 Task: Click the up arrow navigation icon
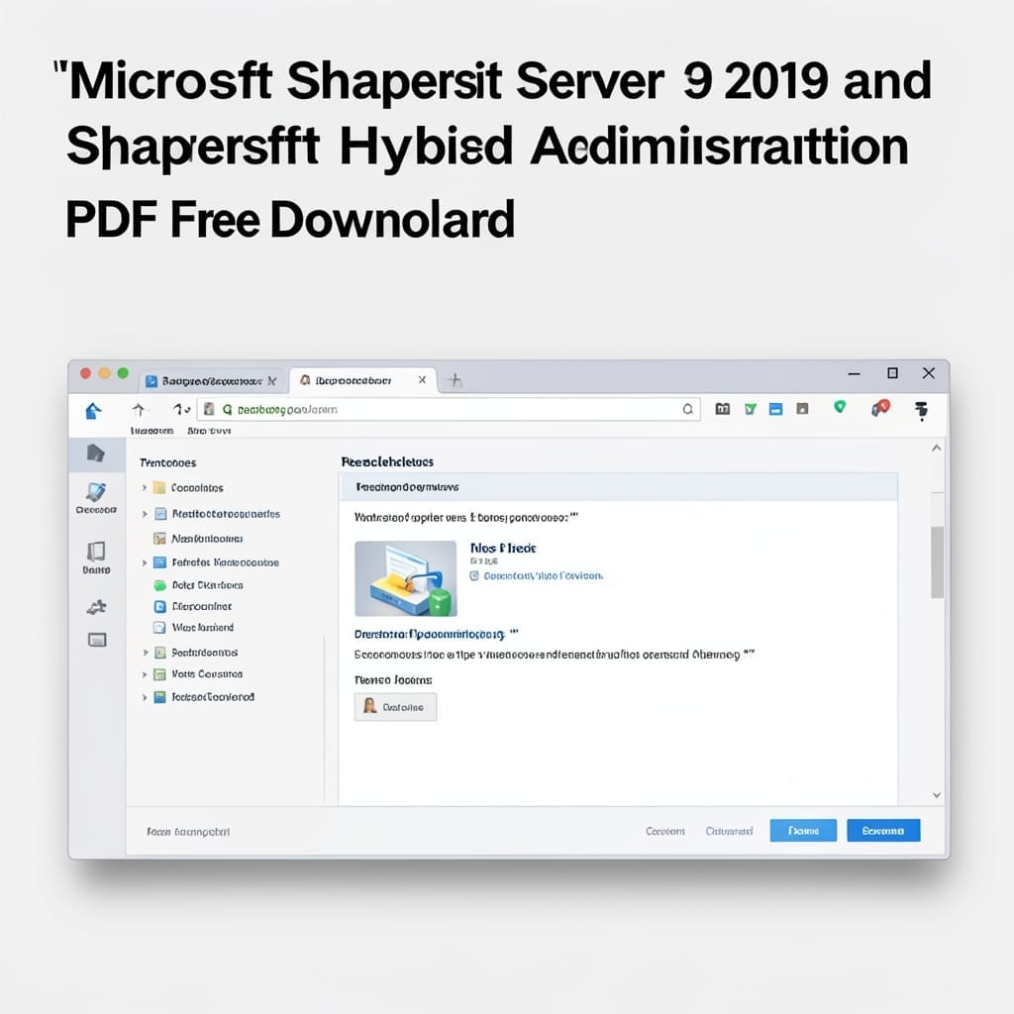139,409
